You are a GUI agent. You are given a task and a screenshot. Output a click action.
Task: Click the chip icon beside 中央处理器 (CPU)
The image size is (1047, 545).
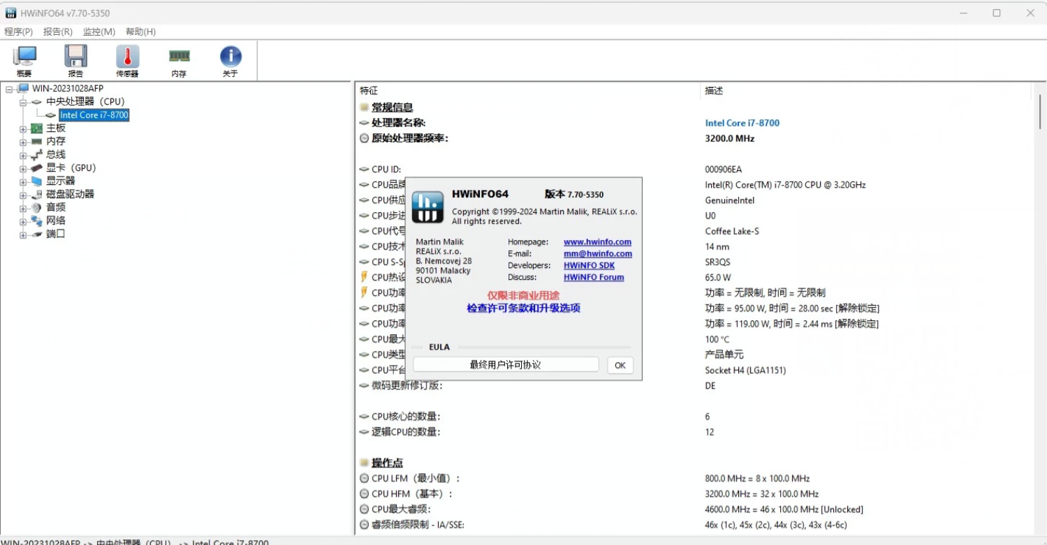pos(37,102)
